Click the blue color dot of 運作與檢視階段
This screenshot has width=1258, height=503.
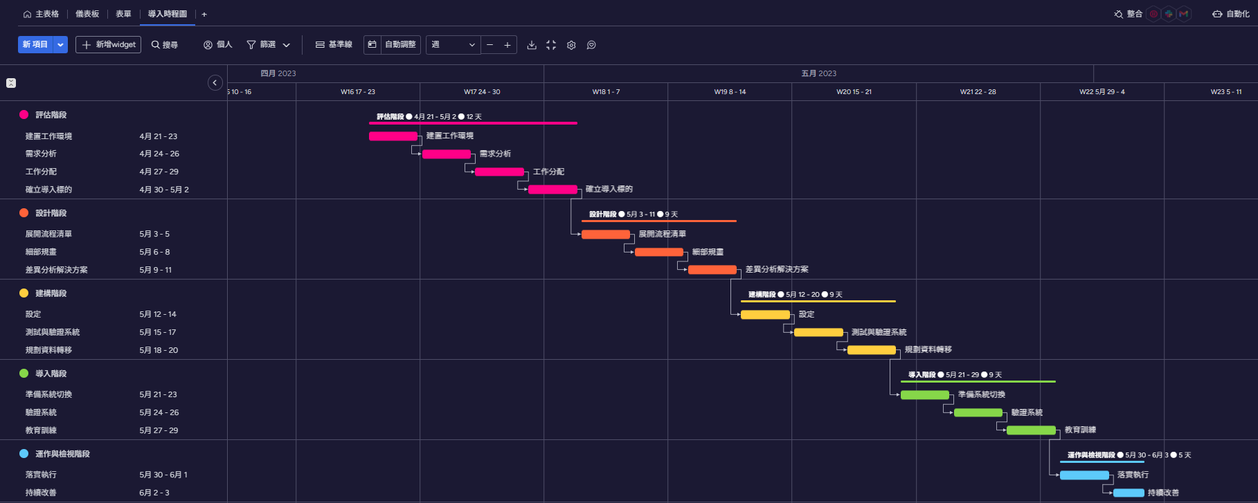(24, 454)
